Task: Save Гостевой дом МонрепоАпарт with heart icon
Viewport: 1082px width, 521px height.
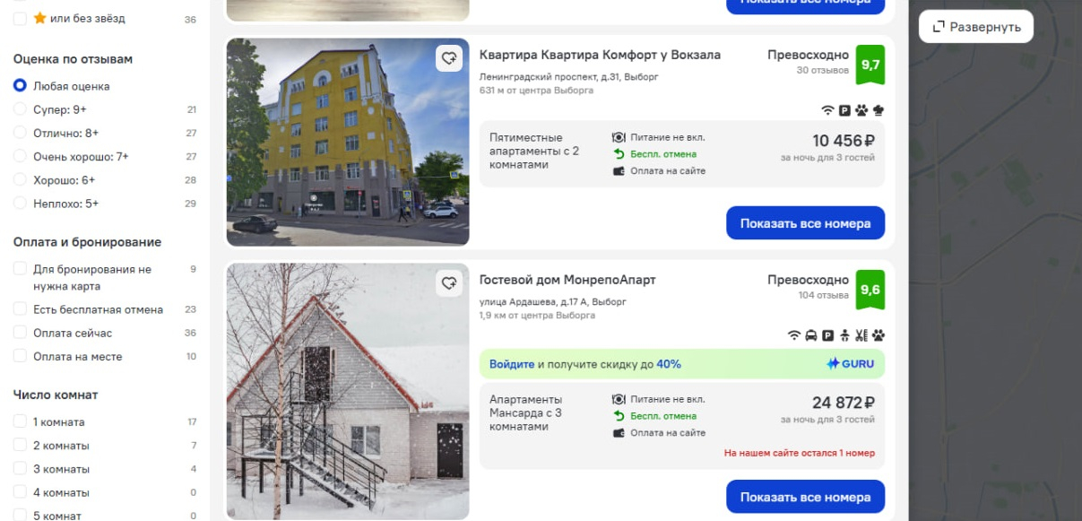Action: 449,283
